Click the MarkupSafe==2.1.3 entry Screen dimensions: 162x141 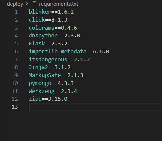pos(56,75)
